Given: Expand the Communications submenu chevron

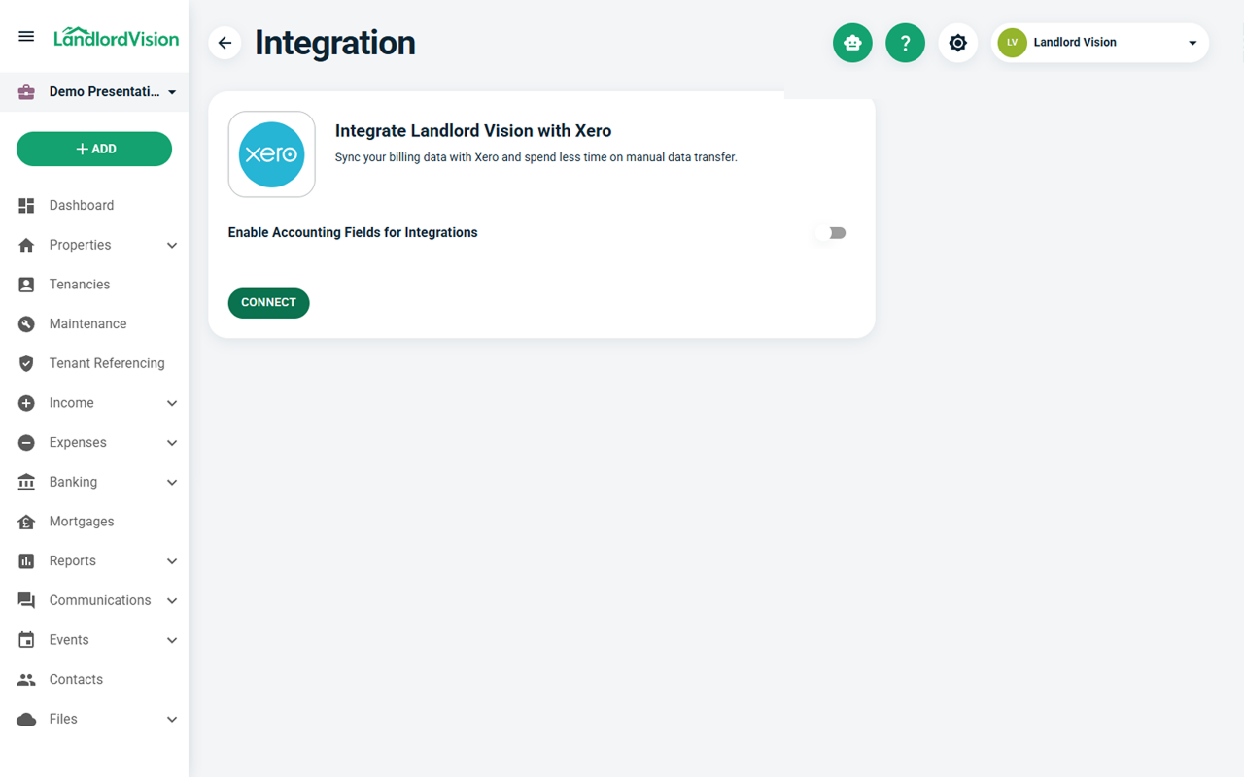Looking at the screenshot, I should [172, 601].
